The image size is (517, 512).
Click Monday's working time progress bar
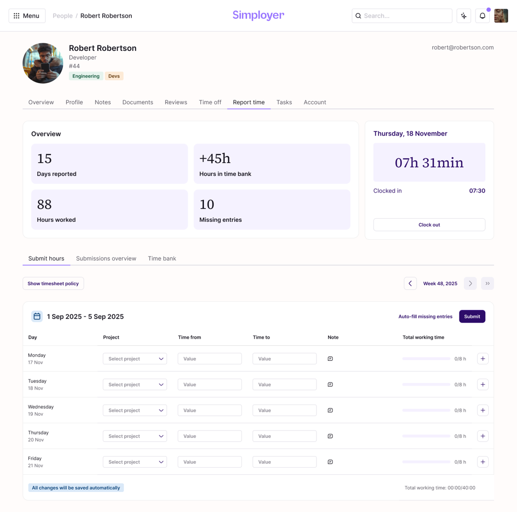click(x=426, y=359)
